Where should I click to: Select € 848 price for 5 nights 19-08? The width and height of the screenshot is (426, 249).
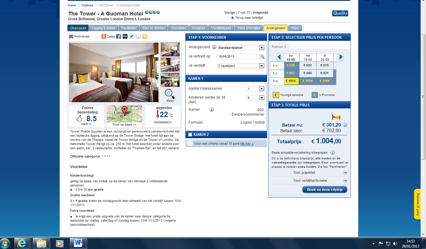pos(308,73)
